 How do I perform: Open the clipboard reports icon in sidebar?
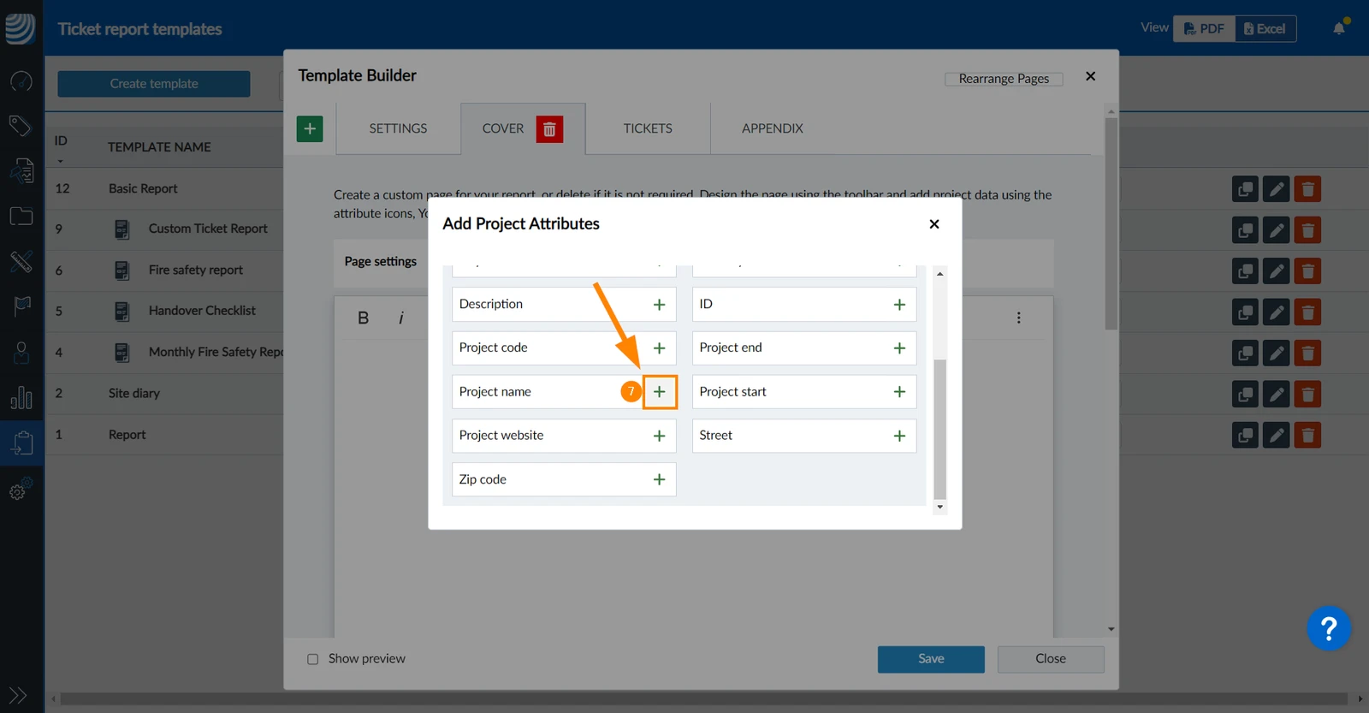(x=21, y=443)
